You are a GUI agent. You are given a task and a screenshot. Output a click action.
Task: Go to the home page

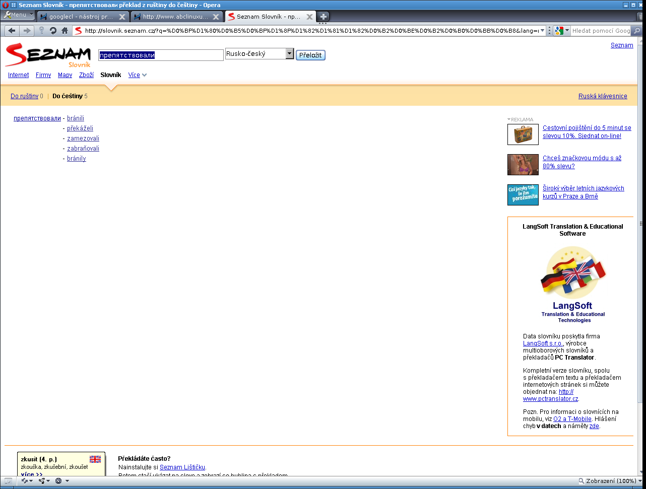tap(64, 31)
